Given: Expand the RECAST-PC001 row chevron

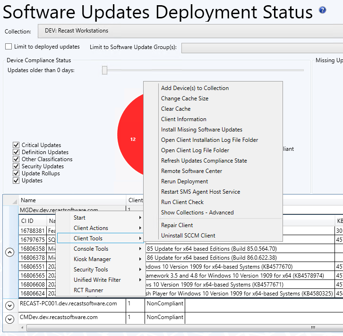Looking at the screenshot, I should pyautogui.click(x=9, y=305).
